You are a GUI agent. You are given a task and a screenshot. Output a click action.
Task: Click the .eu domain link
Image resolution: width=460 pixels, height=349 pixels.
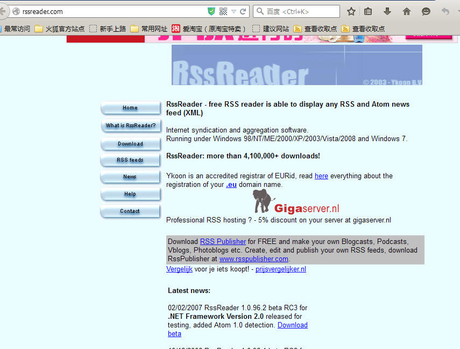(231, 185)
